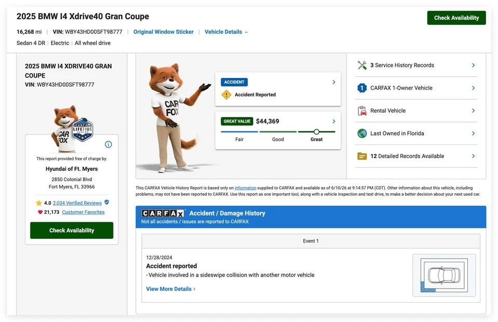Click the yellow accident warning diamond icon

click(226, 95)
